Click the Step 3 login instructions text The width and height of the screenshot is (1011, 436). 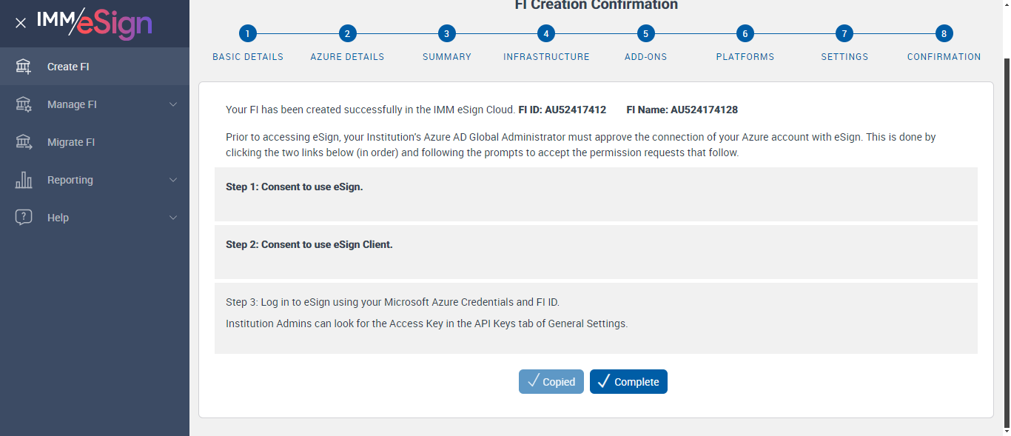(392, 302)
